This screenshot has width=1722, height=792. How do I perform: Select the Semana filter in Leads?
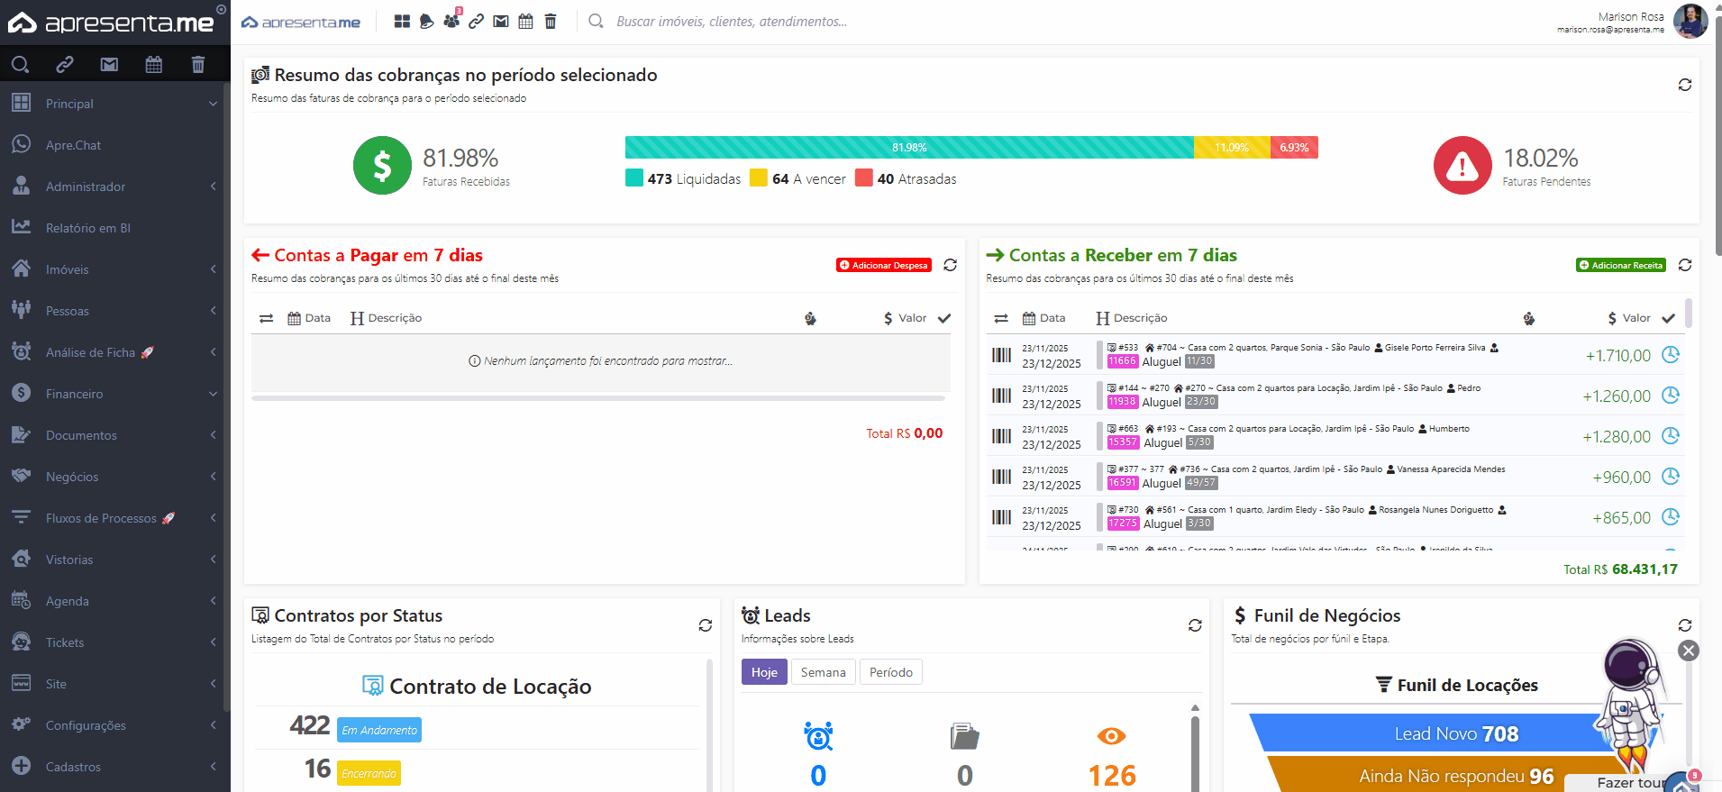(823, 672)
